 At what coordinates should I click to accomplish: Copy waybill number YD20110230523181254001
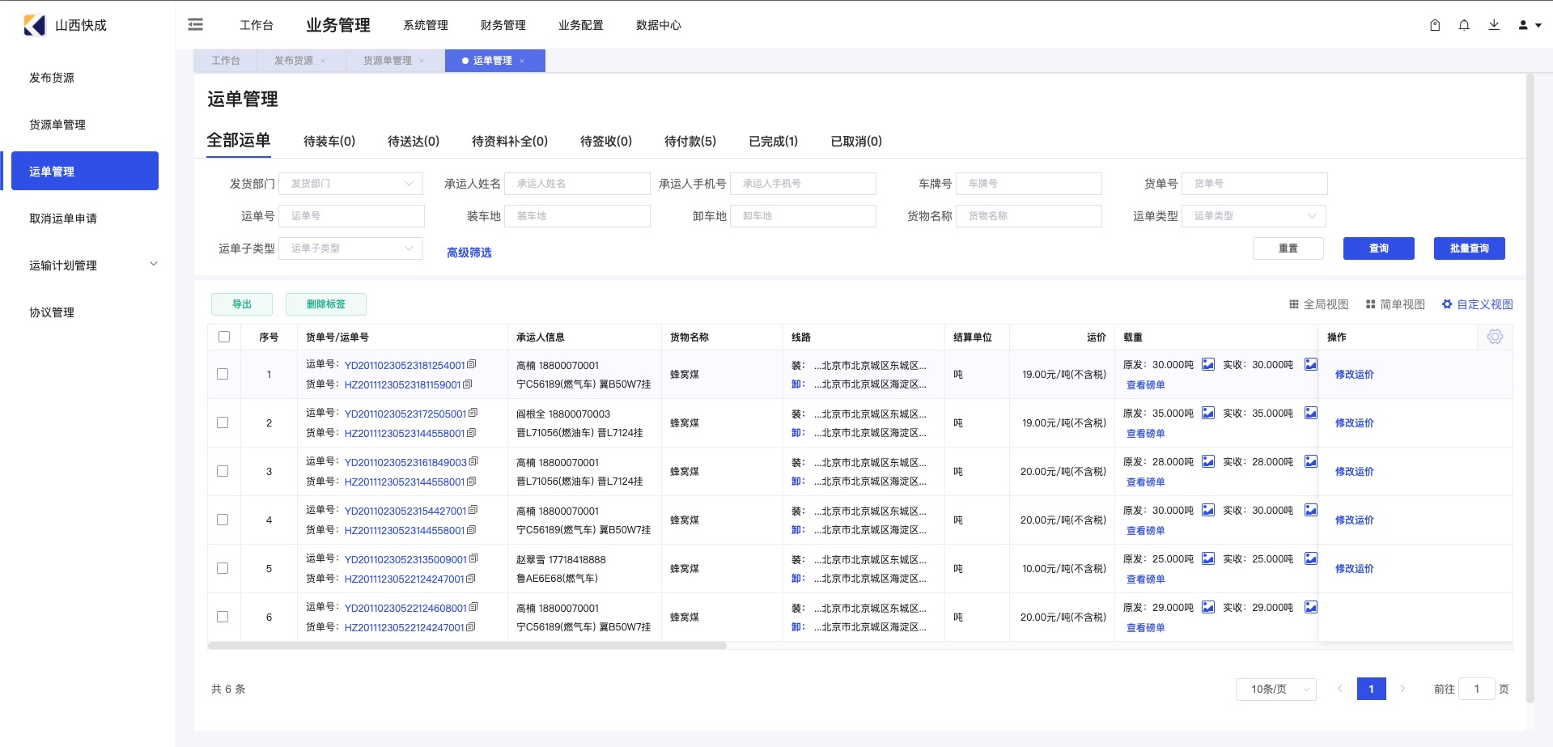(x=472, y=364)
